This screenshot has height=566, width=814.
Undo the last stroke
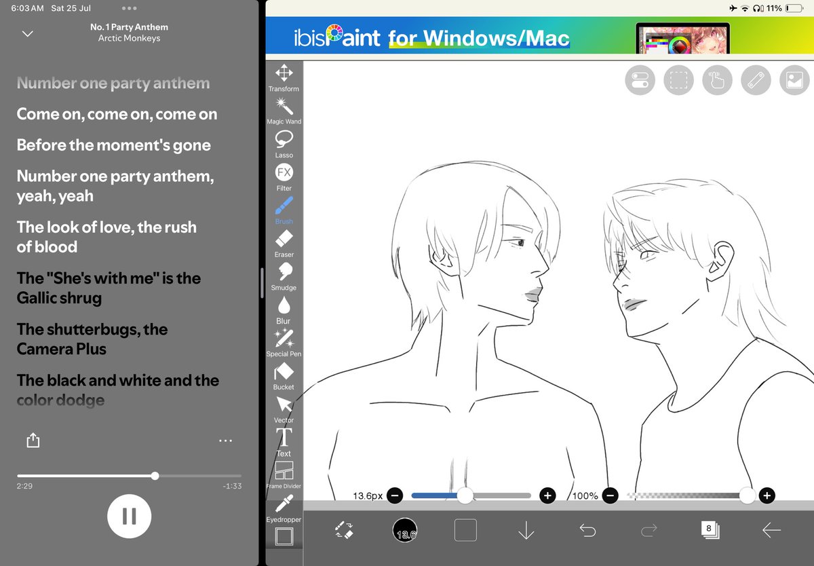point(587,530)
